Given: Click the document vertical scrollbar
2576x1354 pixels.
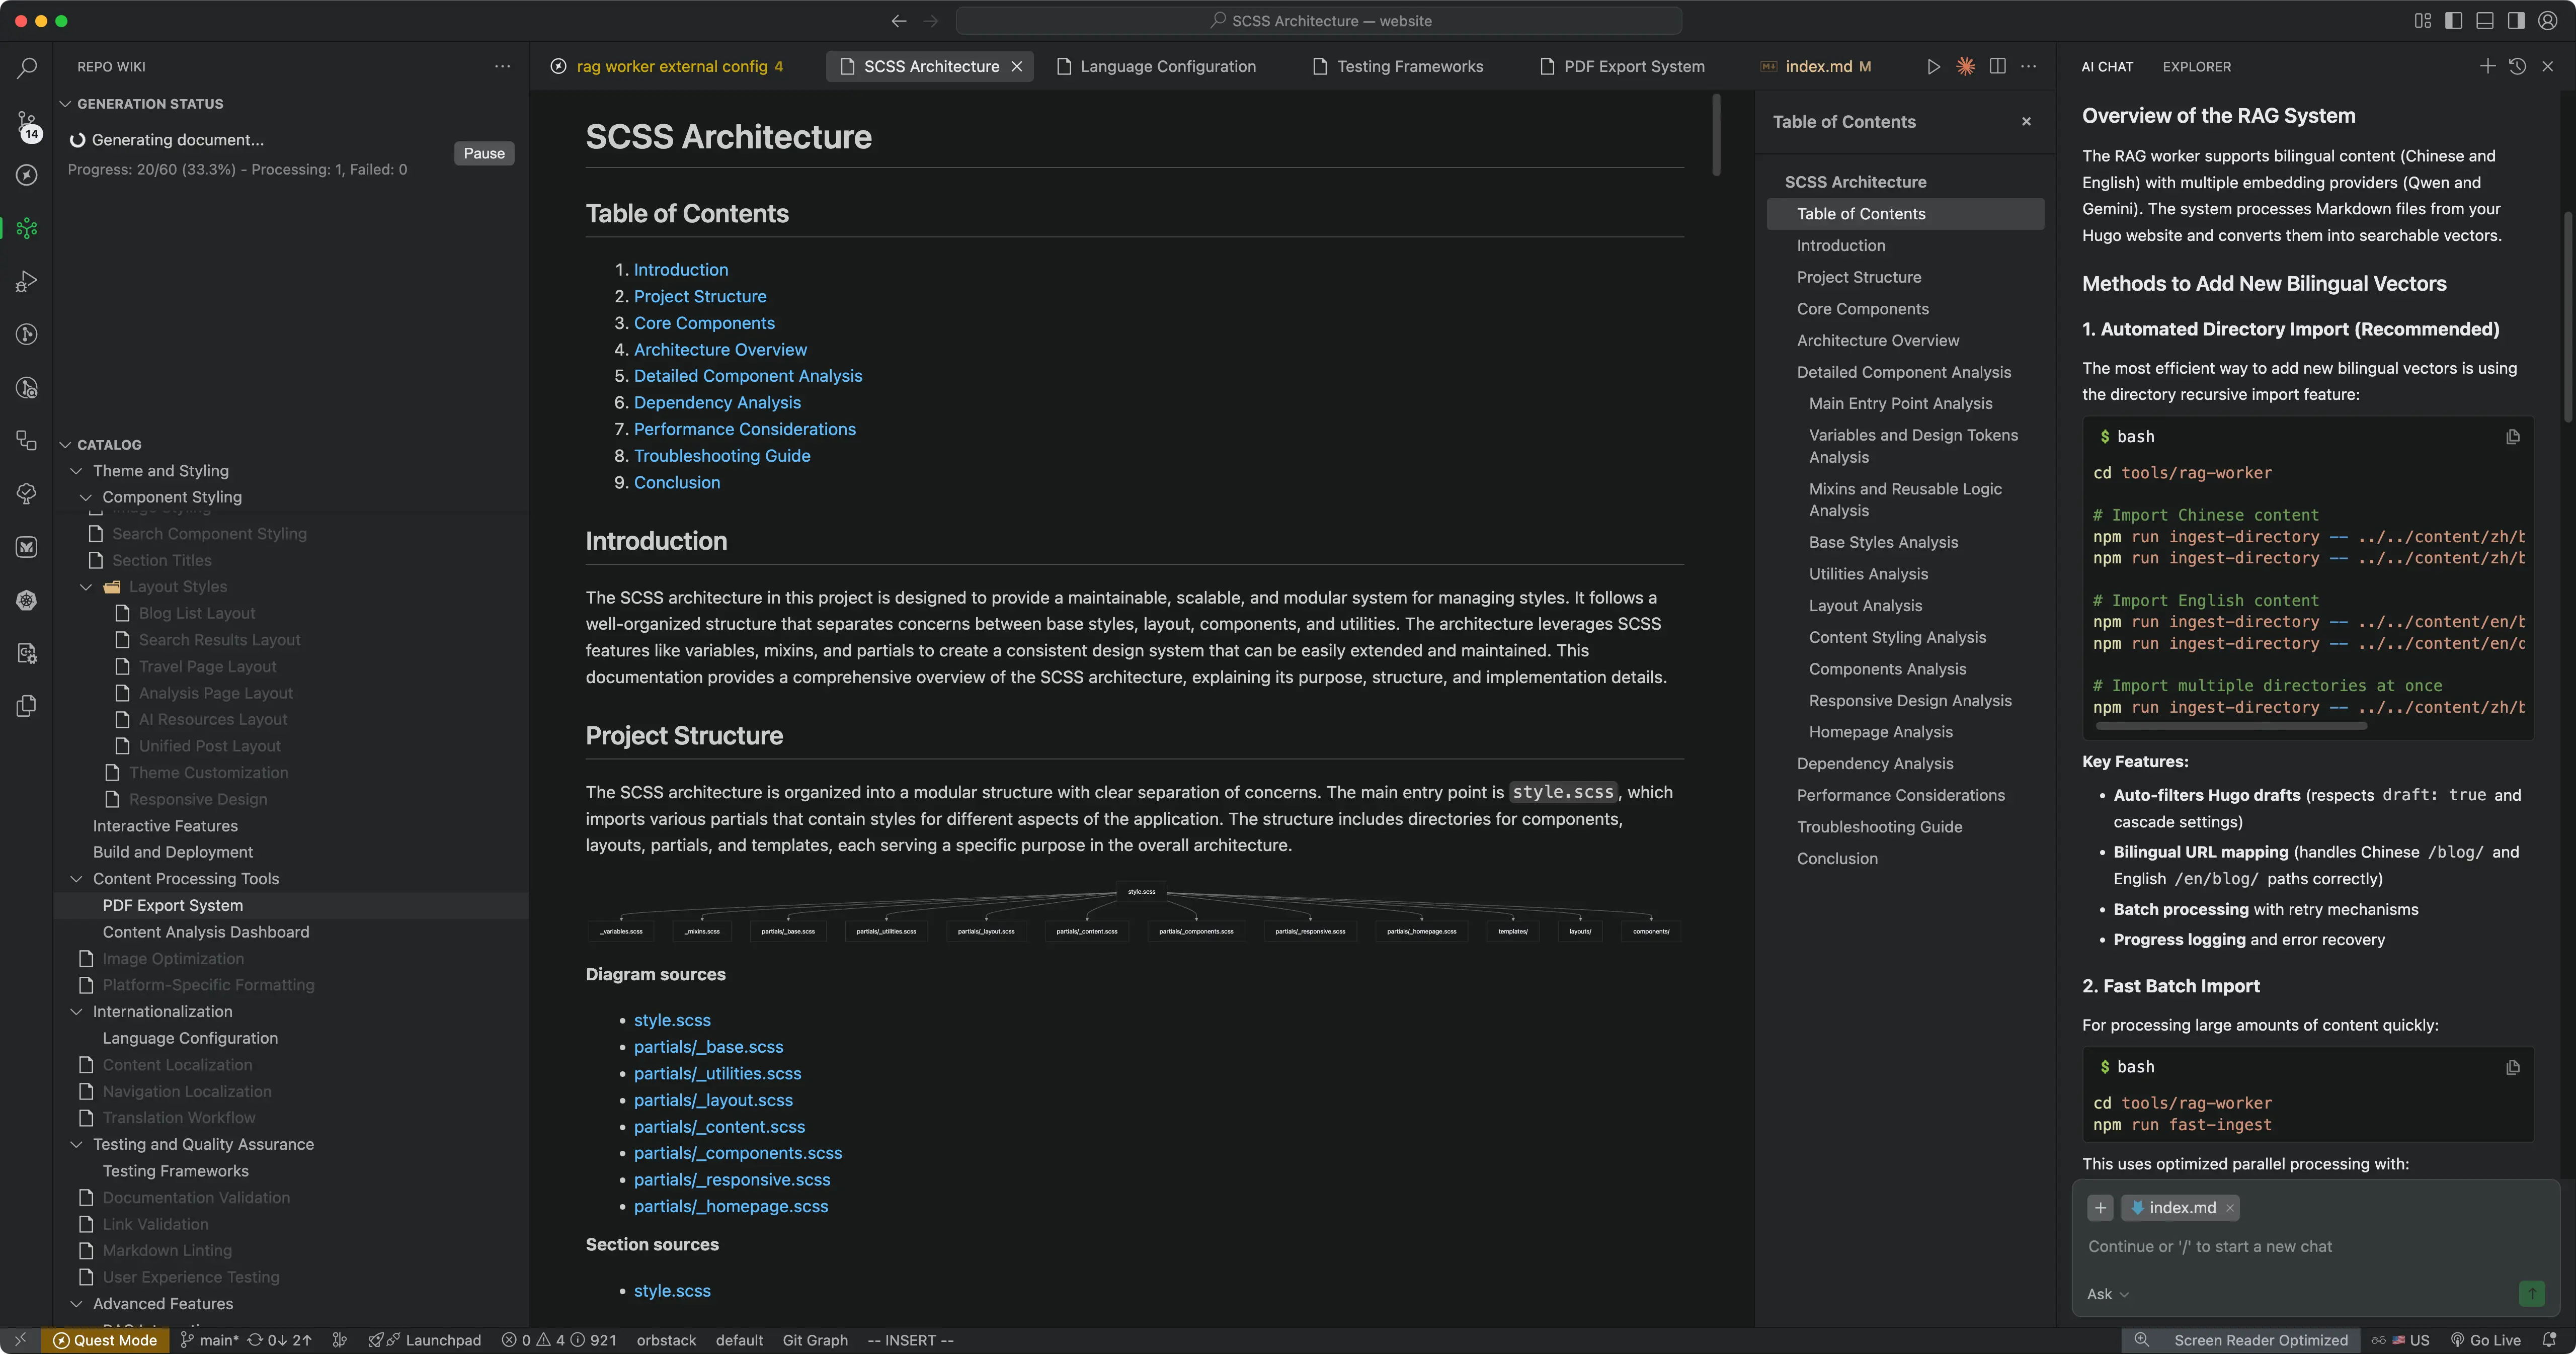Looking at the screenshot, I should (x=1716, y=135).
